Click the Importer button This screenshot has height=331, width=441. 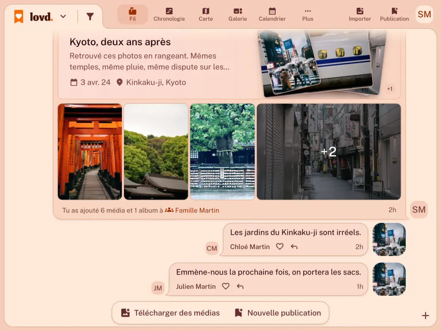pyautogui.click(x=360, y=15)
